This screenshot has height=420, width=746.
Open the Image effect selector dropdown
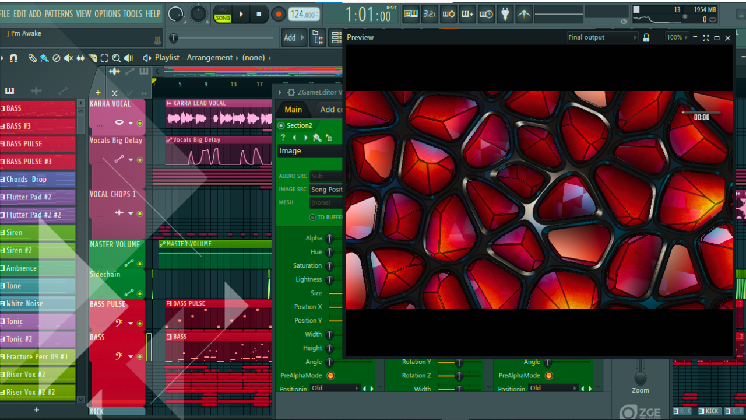[309, 151]
